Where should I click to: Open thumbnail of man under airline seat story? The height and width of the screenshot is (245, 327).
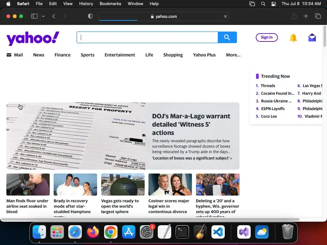pyautogui.click(x=28, y=185)
